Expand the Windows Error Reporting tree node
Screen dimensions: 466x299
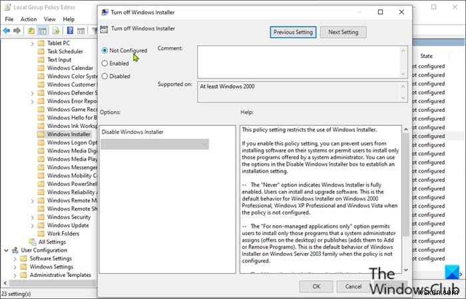(33, 101)
